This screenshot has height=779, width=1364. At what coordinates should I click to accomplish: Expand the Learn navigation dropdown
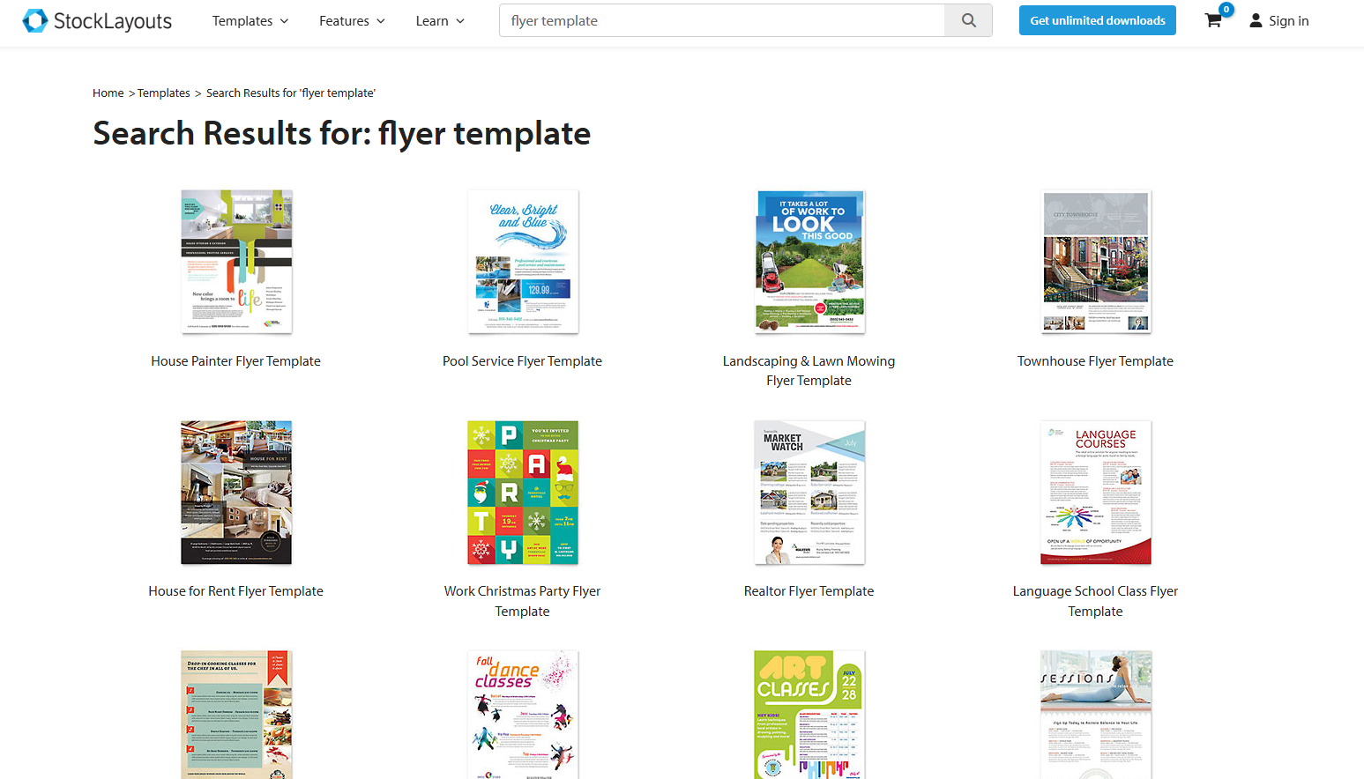coord(438,20)
